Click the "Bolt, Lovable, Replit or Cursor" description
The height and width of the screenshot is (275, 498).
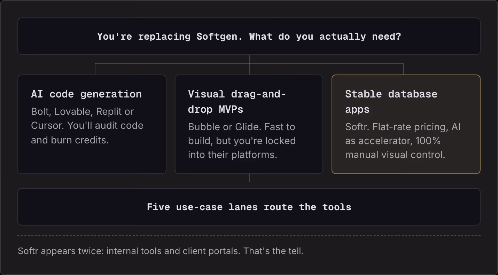(87, 126)
